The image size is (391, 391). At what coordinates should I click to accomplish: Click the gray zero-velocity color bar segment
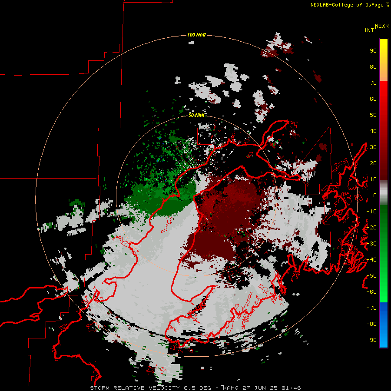(x=384, y=192)
